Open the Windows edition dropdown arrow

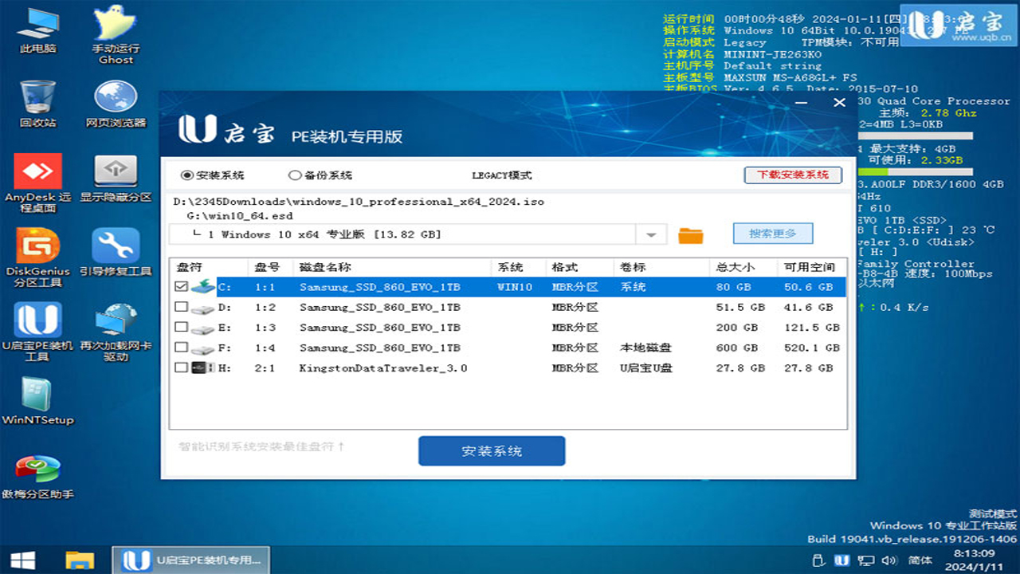651,234
